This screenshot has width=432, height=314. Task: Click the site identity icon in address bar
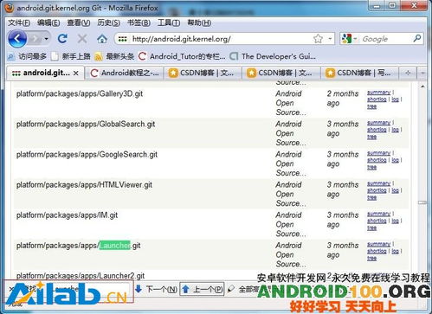pyautogui.click(x=122, y=39)
